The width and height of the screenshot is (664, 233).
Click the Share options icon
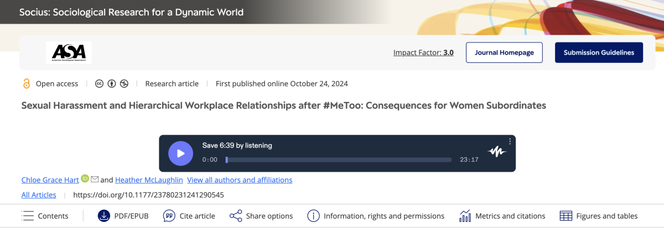pos(236,216)
